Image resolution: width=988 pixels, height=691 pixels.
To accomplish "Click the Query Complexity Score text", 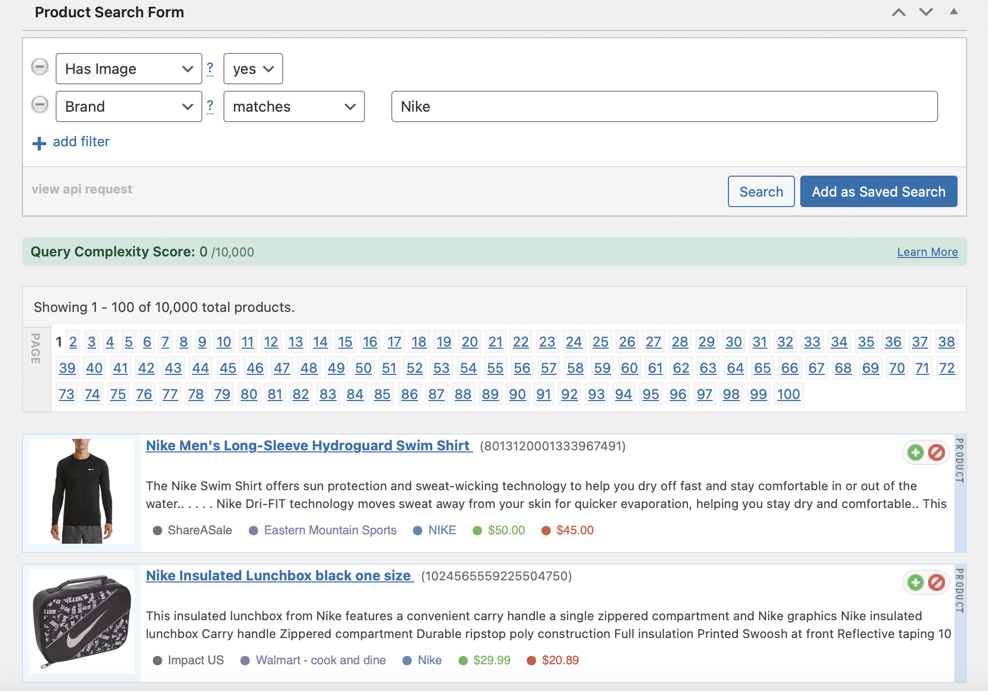I will coord(142,252).
